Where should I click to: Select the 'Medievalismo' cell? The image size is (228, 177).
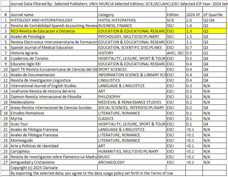click(x=54, y=102)
